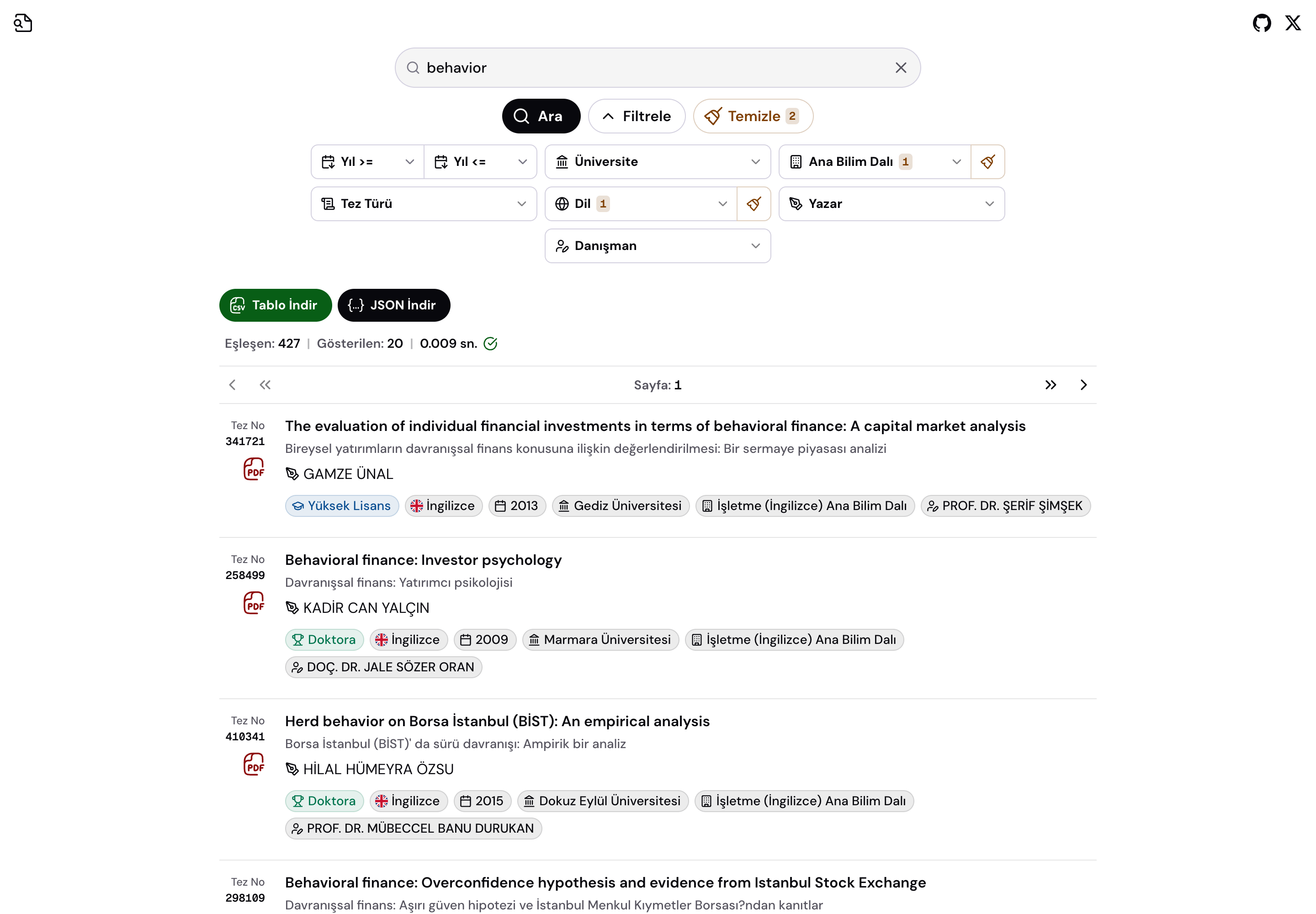This screenshot has height=914, width=1316.
Task: Click Tablo İndir CSV download button
Action: click(x=275, y=305)
